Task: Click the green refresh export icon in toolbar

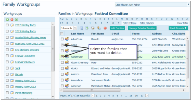Action: [87, 28]
